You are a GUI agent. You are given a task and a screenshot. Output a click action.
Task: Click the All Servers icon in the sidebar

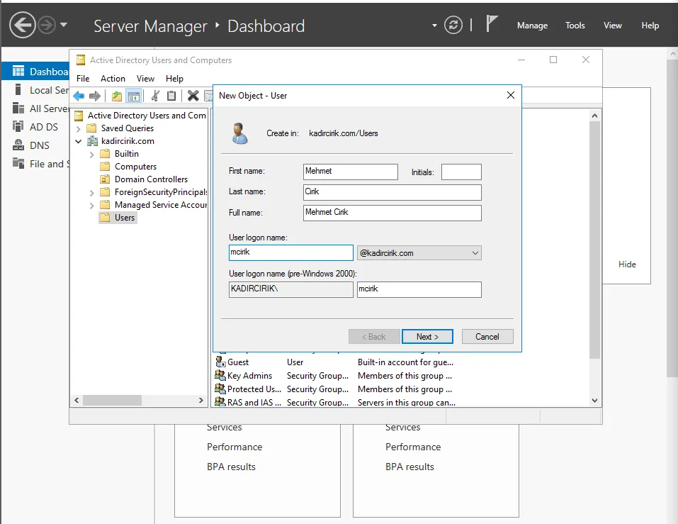tap(18, 108)
